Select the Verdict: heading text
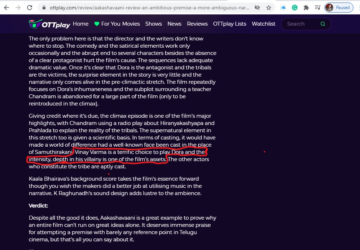Viewport: 360px width, 250px height. coord(38,206)
